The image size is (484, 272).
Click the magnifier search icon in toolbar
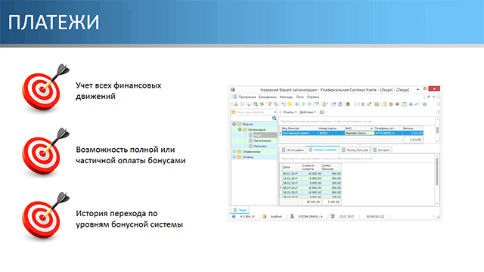tap(256, 104)
